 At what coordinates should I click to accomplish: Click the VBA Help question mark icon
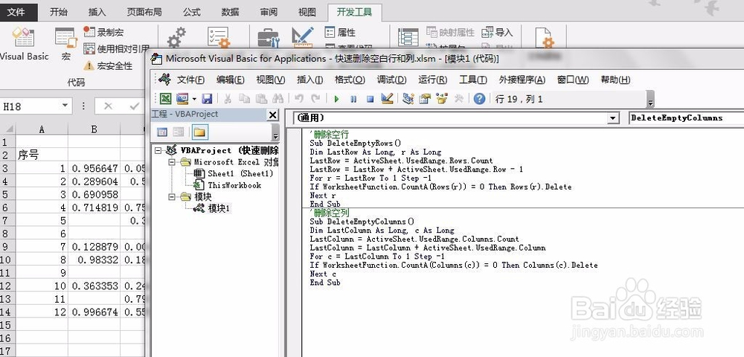coord(479,99)
